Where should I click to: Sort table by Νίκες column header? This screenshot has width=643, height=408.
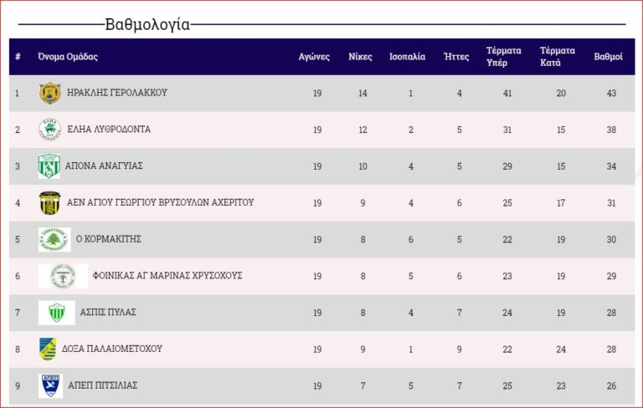360,57
